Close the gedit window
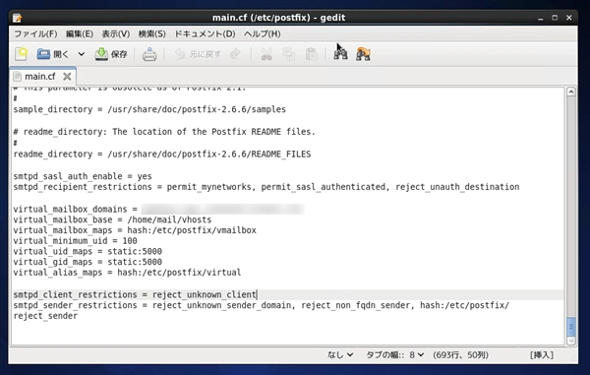The image size is (590, 375). pyautogui.click(x=569, y=18)
